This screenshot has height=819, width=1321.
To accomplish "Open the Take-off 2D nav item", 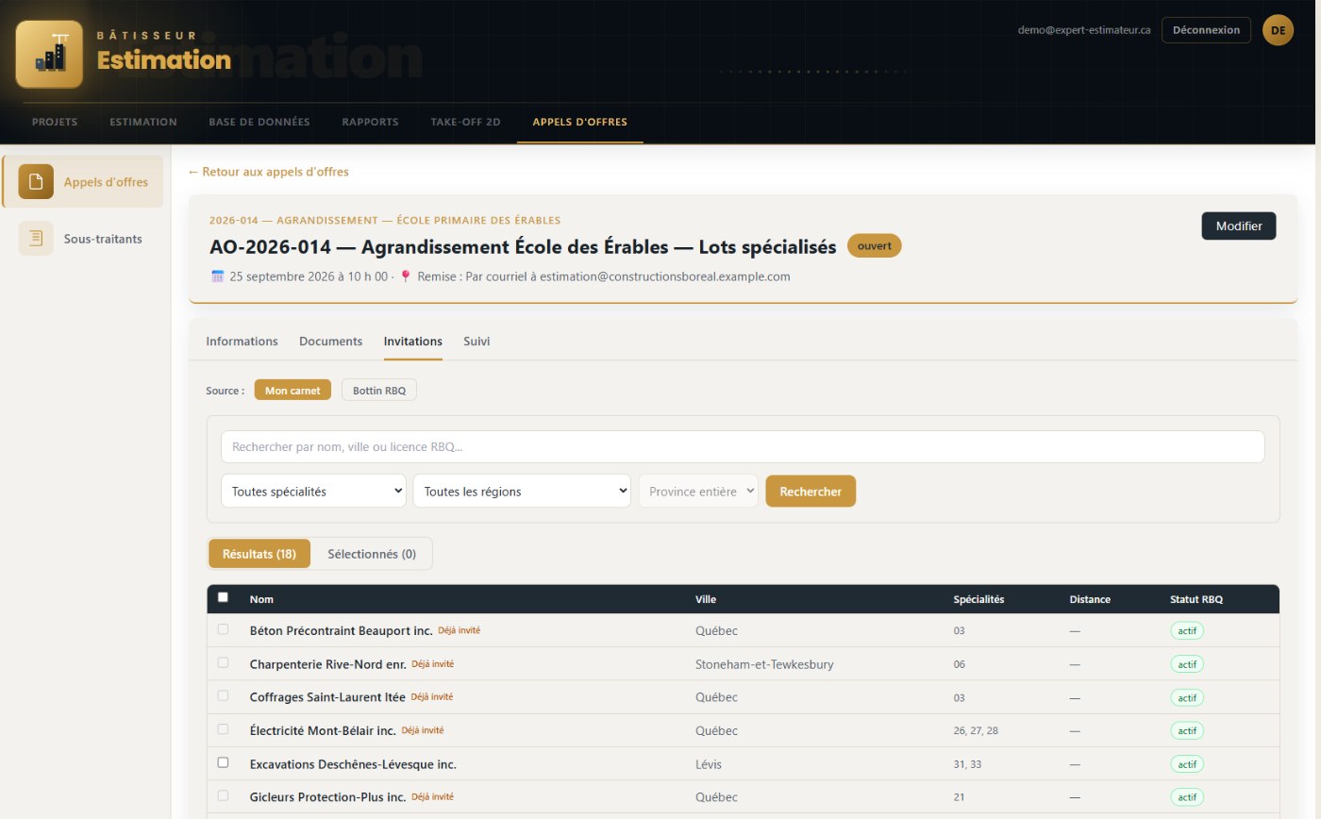I will (465, 122).
